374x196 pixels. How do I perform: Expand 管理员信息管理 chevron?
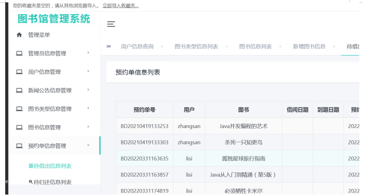point(88,52)
